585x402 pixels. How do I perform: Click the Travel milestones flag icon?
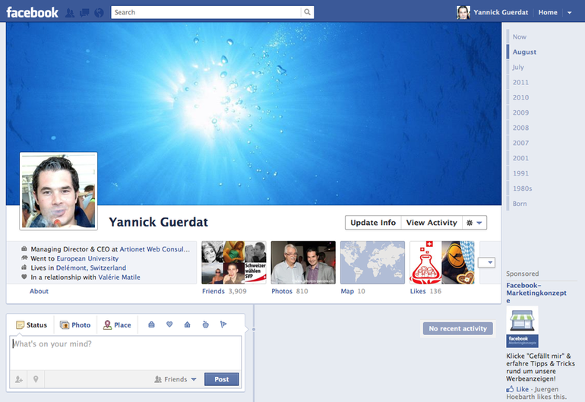223,324
